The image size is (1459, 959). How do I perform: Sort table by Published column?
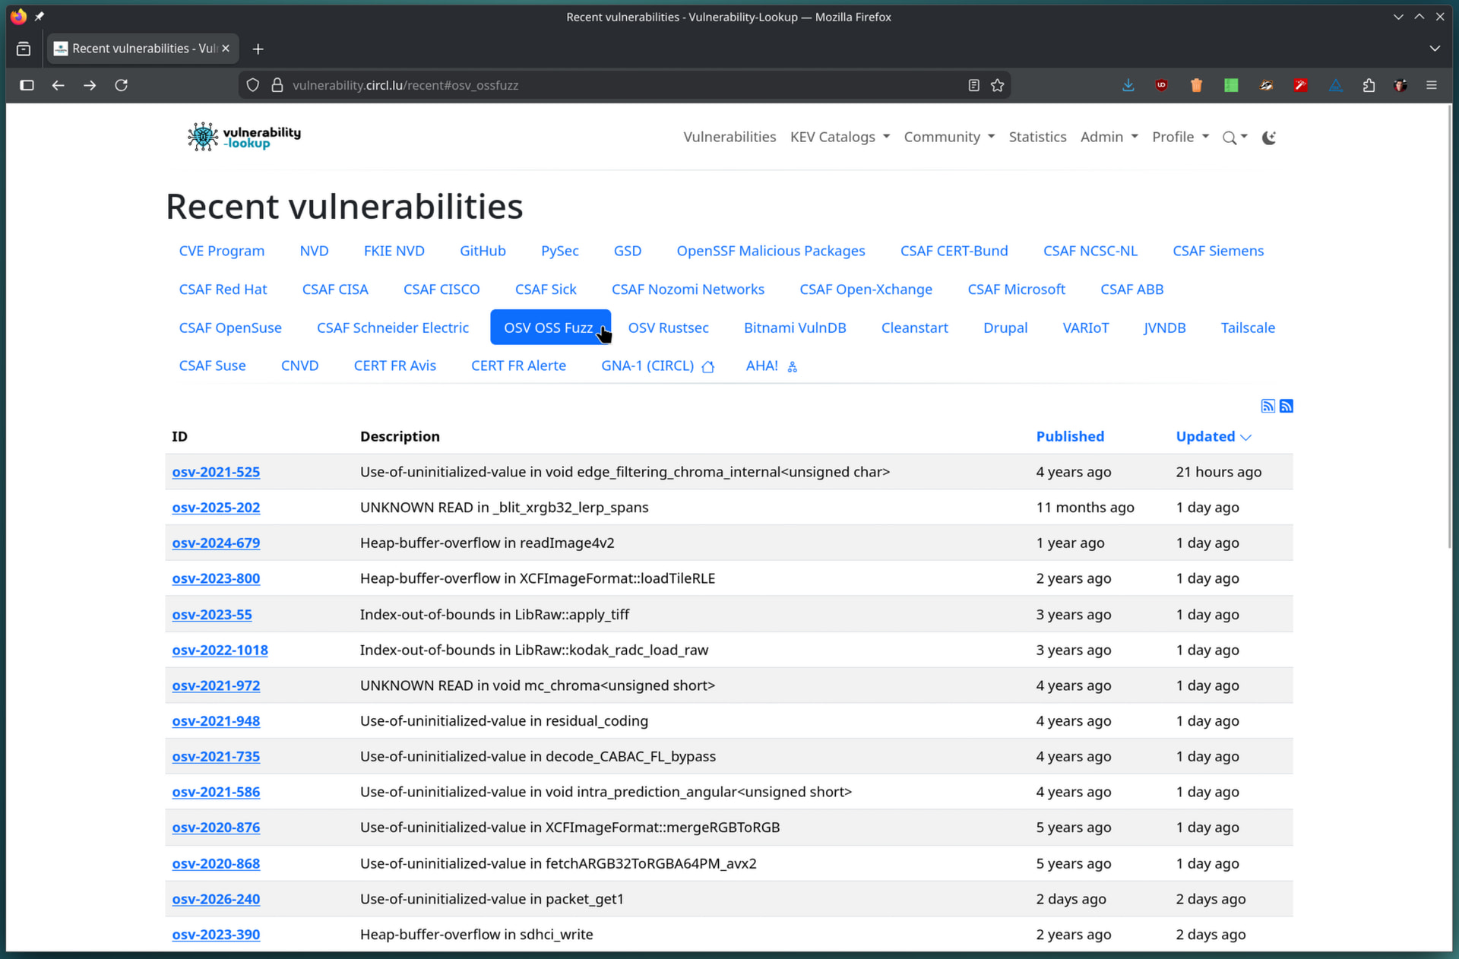pos(1069,436)
